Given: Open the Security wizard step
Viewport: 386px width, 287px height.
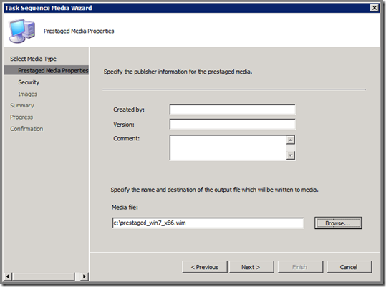Looking at the screenshot, I should (29, 82).
